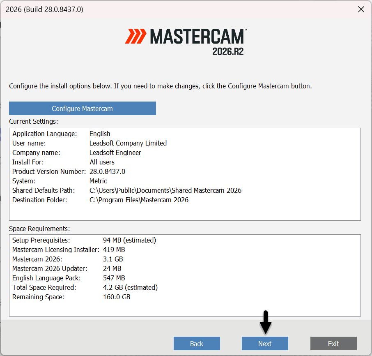Select Remaining Space value 160.0 GB
Image resolution: width=372 pixels, height=356 pixels.
[117, 297]
